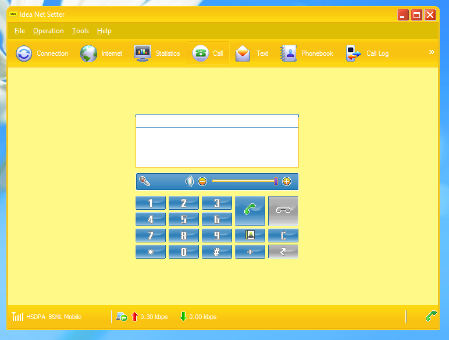The height and width of the screenshot is (340, 449).
Task: Dial digit 5 on keypad
Action: [184, 219]
